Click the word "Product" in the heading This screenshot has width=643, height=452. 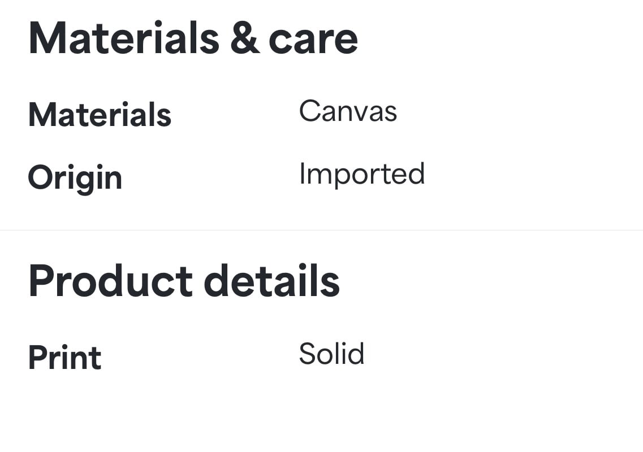tap(111, 281)
